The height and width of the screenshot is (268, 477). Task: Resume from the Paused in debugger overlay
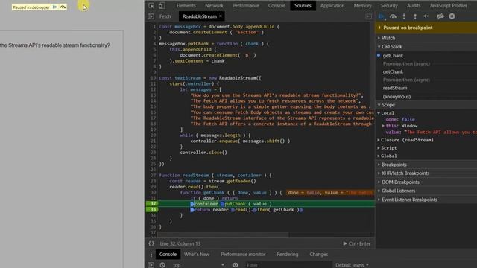pos(54,7)
